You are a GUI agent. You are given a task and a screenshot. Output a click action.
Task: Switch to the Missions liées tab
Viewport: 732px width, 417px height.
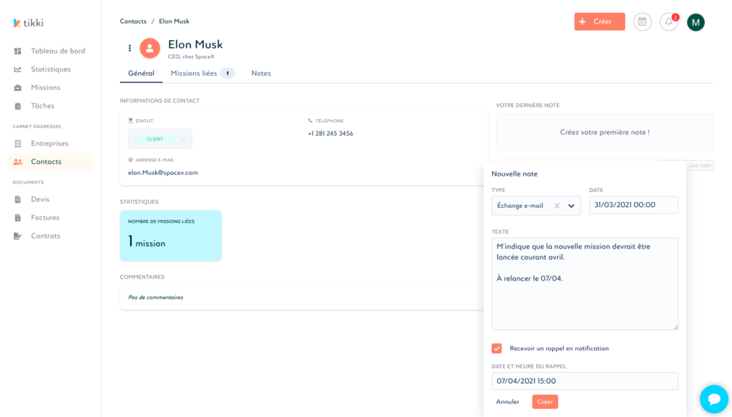(x=202, y=74)
